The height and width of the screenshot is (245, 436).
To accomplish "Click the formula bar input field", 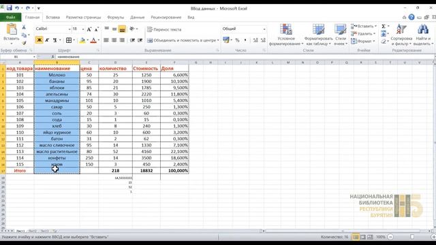I will coord(245,56).
